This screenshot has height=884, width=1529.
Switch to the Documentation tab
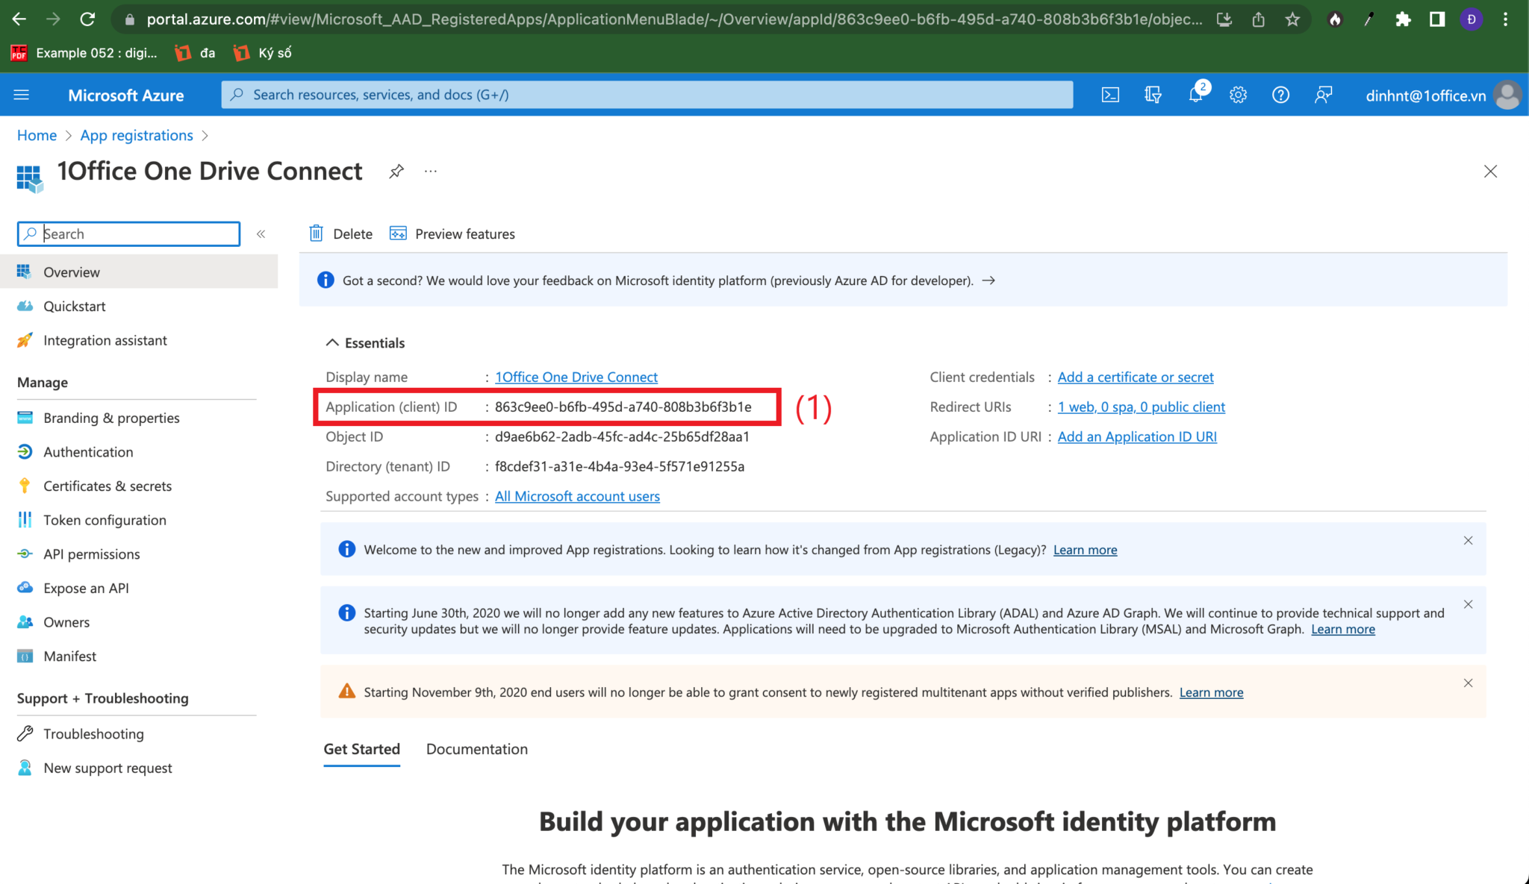pos(476,749)
